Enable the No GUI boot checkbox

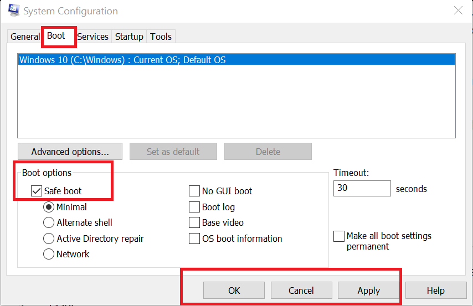coord(194,191)
